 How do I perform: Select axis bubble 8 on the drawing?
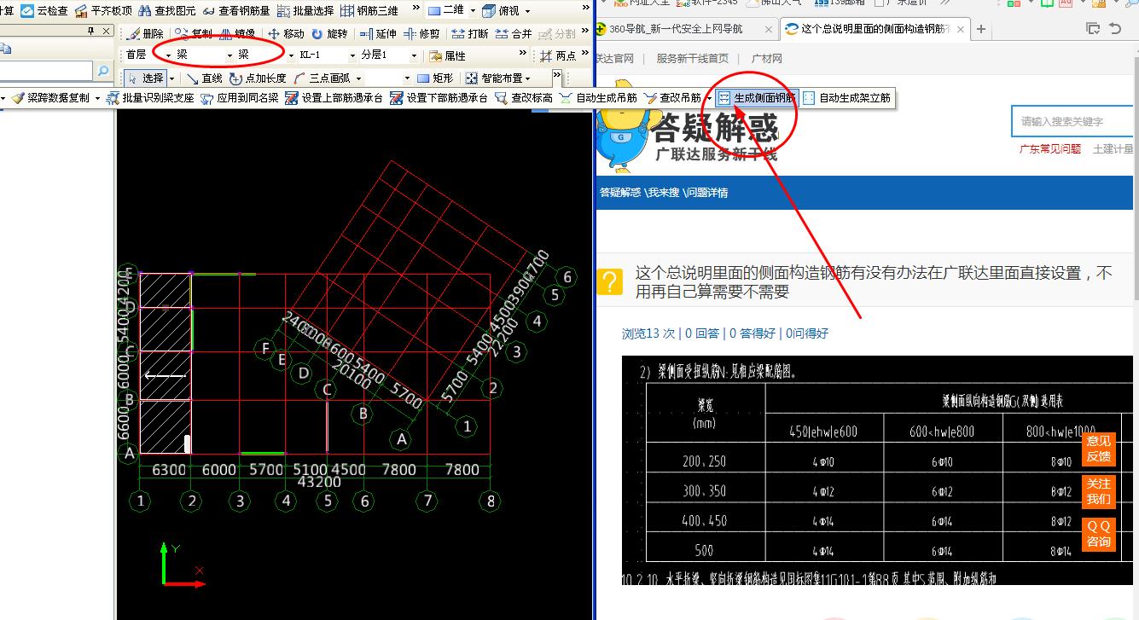[490, 501]
